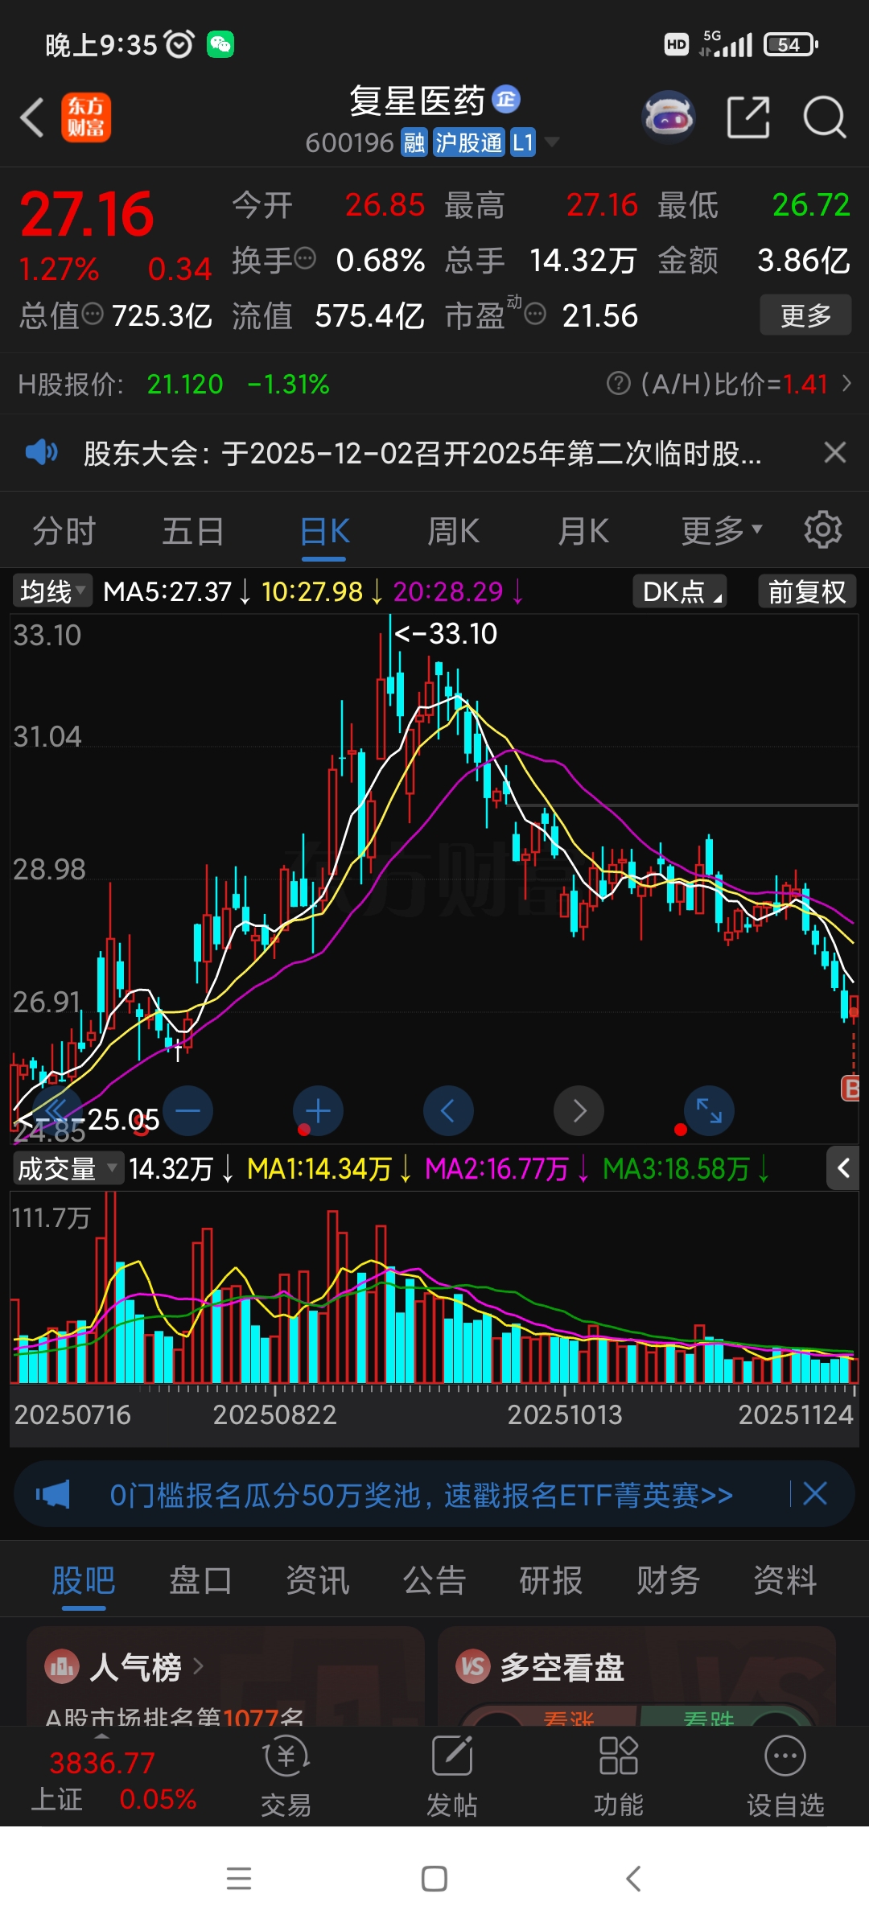Tap the L1 level badge
The image size is (869, 1931).
523,142
